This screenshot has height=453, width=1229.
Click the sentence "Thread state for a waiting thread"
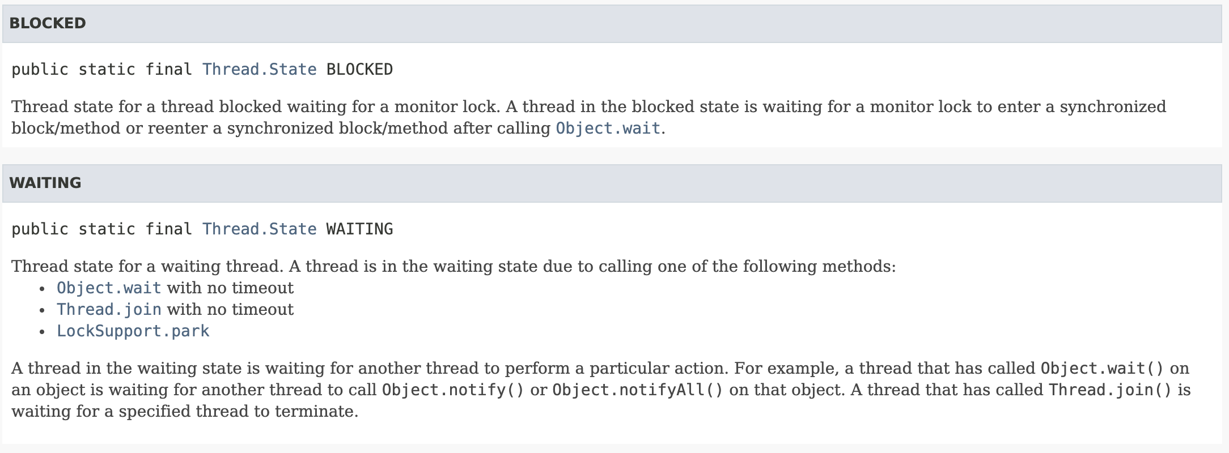(147, 266)
